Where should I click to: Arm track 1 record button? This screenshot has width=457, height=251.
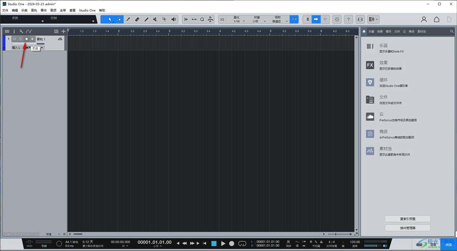tap(27, 39)
